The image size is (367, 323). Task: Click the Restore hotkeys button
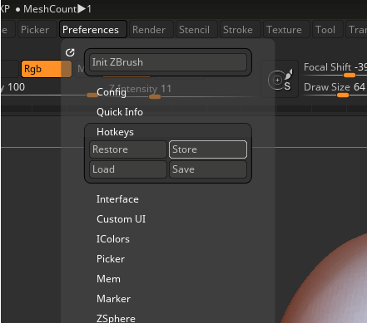pyautogui.click(x=128, y=149)
